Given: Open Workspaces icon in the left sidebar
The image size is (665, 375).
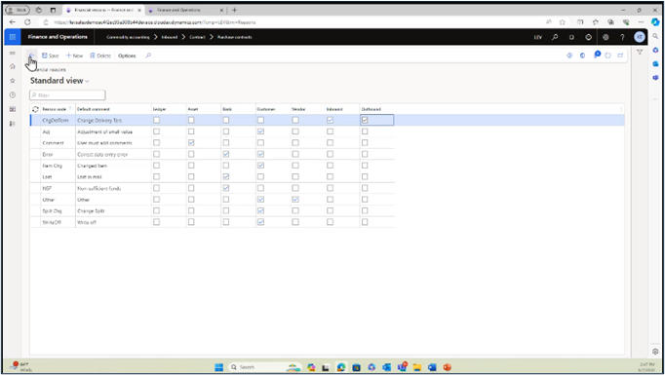Looking at the screenshot, I should [x=13, y=109].
